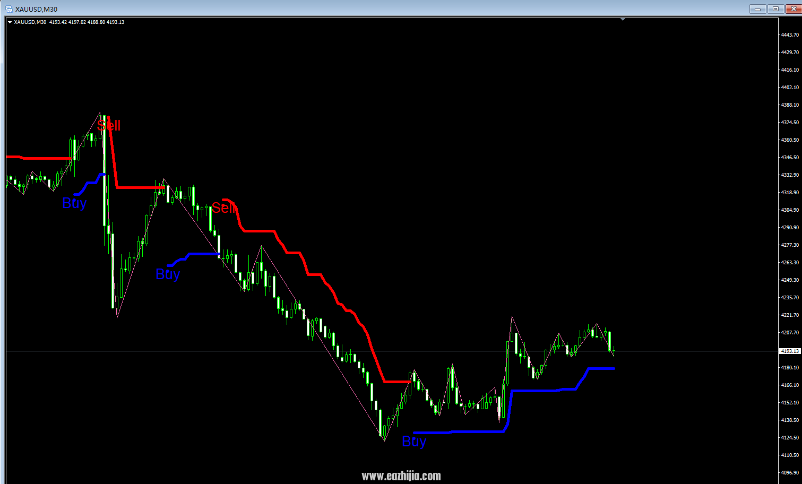
Task: Click the red Sell label at the highest peak
Action: click(x=109, y=125)
